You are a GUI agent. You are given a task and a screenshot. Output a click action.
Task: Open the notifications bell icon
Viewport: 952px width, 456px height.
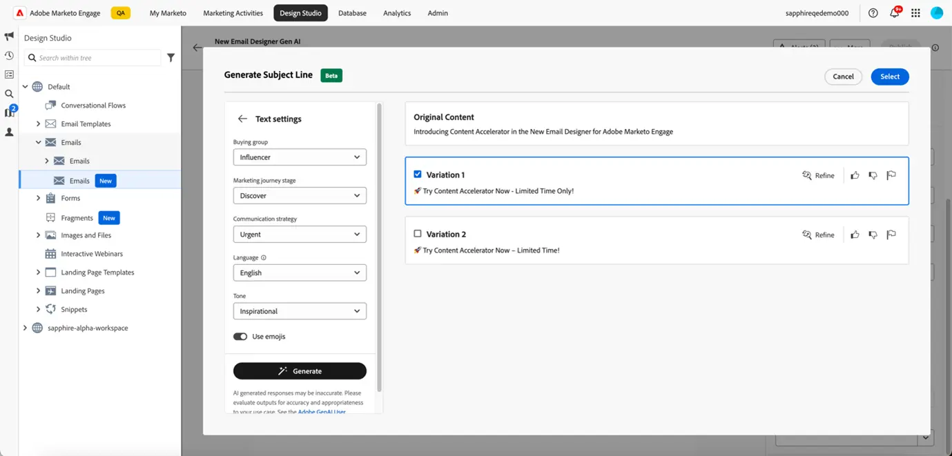pos(895,13)
